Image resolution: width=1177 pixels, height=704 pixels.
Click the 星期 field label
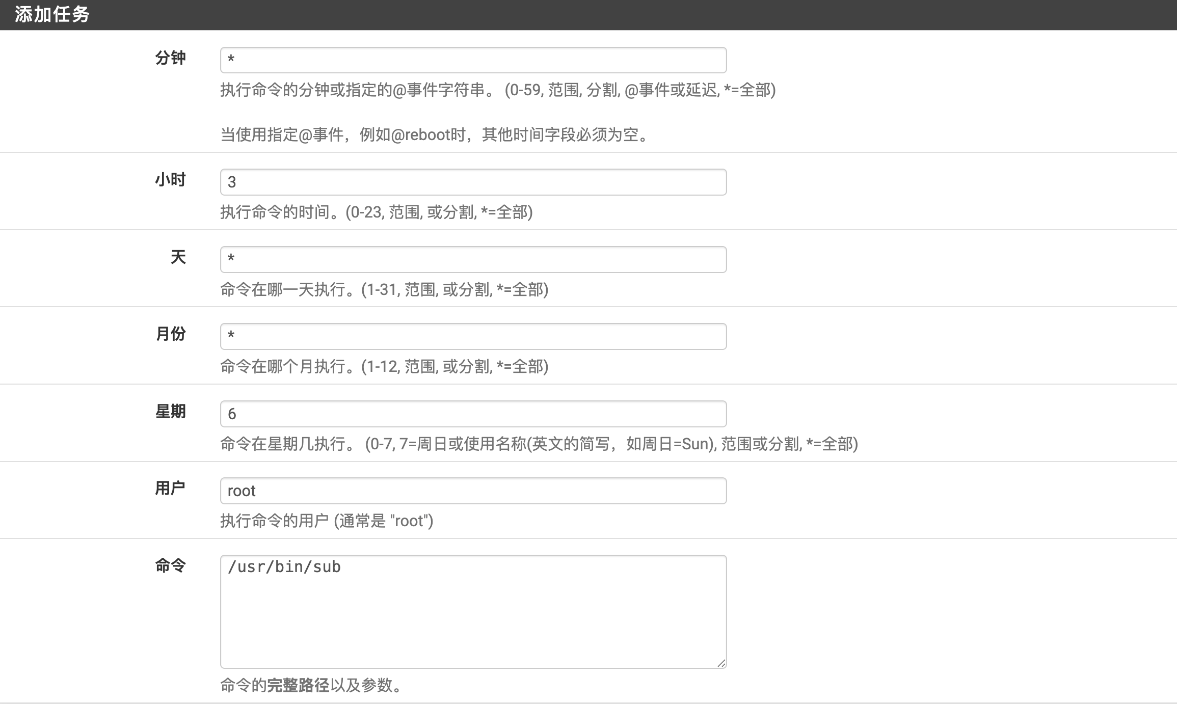(170, 412)
